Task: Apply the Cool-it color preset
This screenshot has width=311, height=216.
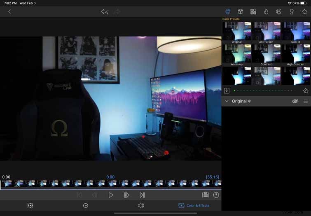Action: pos(295,33)
